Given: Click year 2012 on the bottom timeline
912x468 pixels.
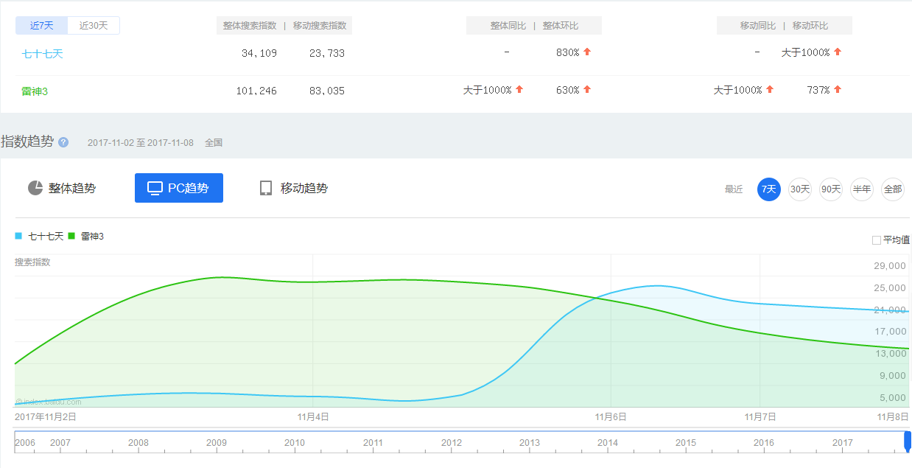Looking at the screenshot, I should (452, 443).
